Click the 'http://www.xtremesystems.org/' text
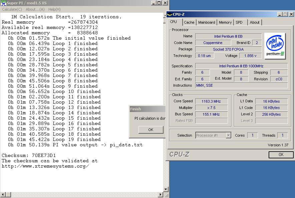Viewport: 295px width, 198px height. pyautogui.click(x=45, y=166)
